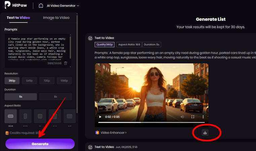
Task: Choose the 8s duration
Action: [55, 97]
